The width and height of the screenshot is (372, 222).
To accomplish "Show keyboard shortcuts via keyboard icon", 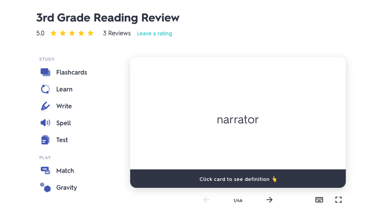I will [319, 200].
